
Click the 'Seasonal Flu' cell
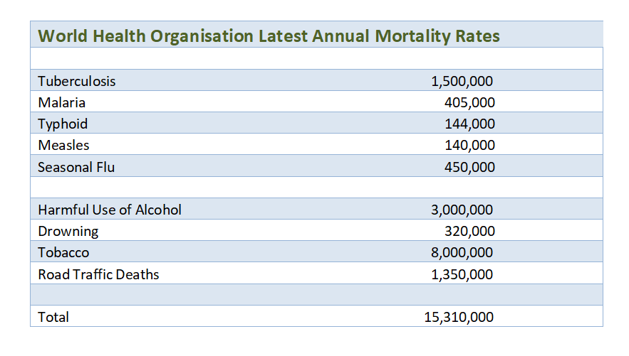76,167
